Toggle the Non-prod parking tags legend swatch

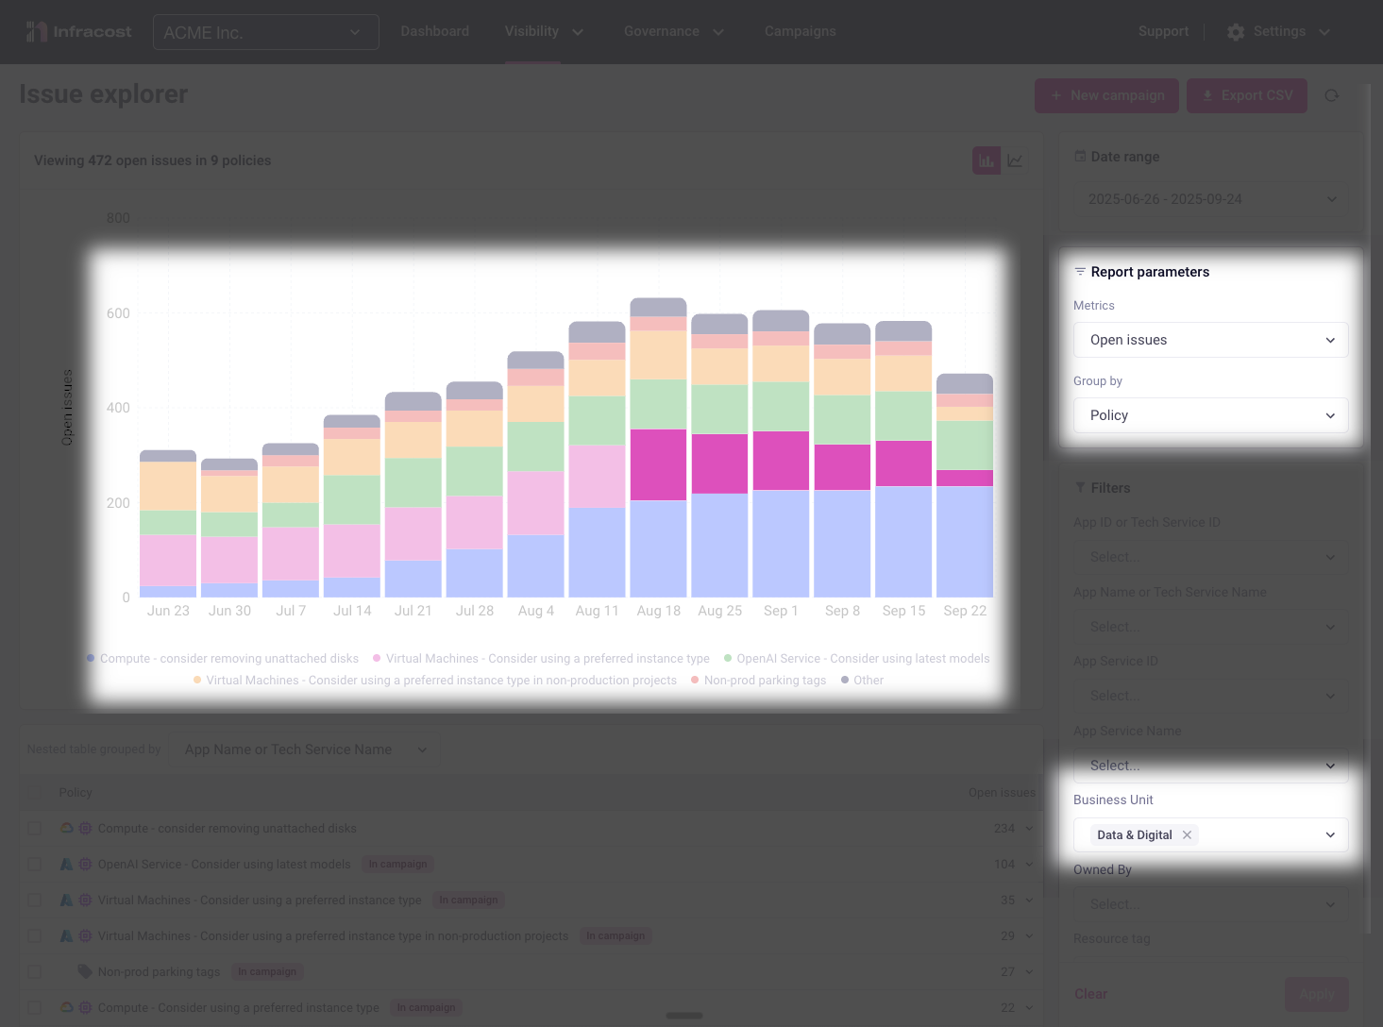coord(695,681)
